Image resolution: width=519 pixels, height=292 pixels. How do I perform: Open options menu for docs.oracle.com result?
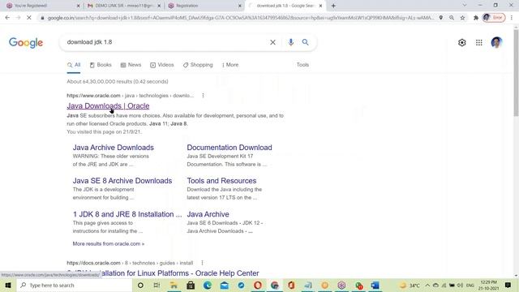(202, 263)
